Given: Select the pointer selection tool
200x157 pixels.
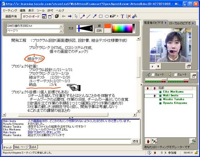Looking at the screenshot, I should (x=76, y=16).
